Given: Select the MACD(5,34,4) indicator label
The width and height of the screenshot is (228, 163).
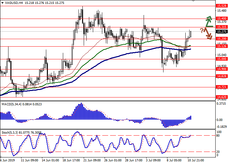Looking at the screenshot, I should pyautogui.click(x=12, y=104).
